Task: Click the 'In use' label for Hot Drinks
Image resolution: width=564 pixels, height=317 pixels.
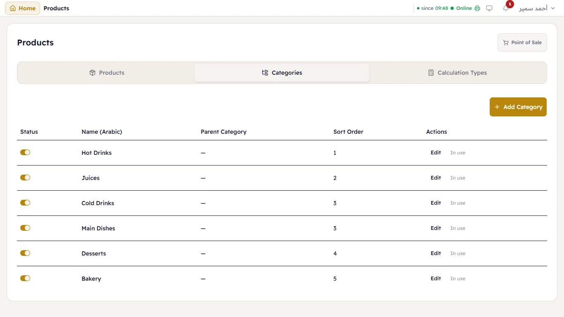Action: click(x=458, y=153)
